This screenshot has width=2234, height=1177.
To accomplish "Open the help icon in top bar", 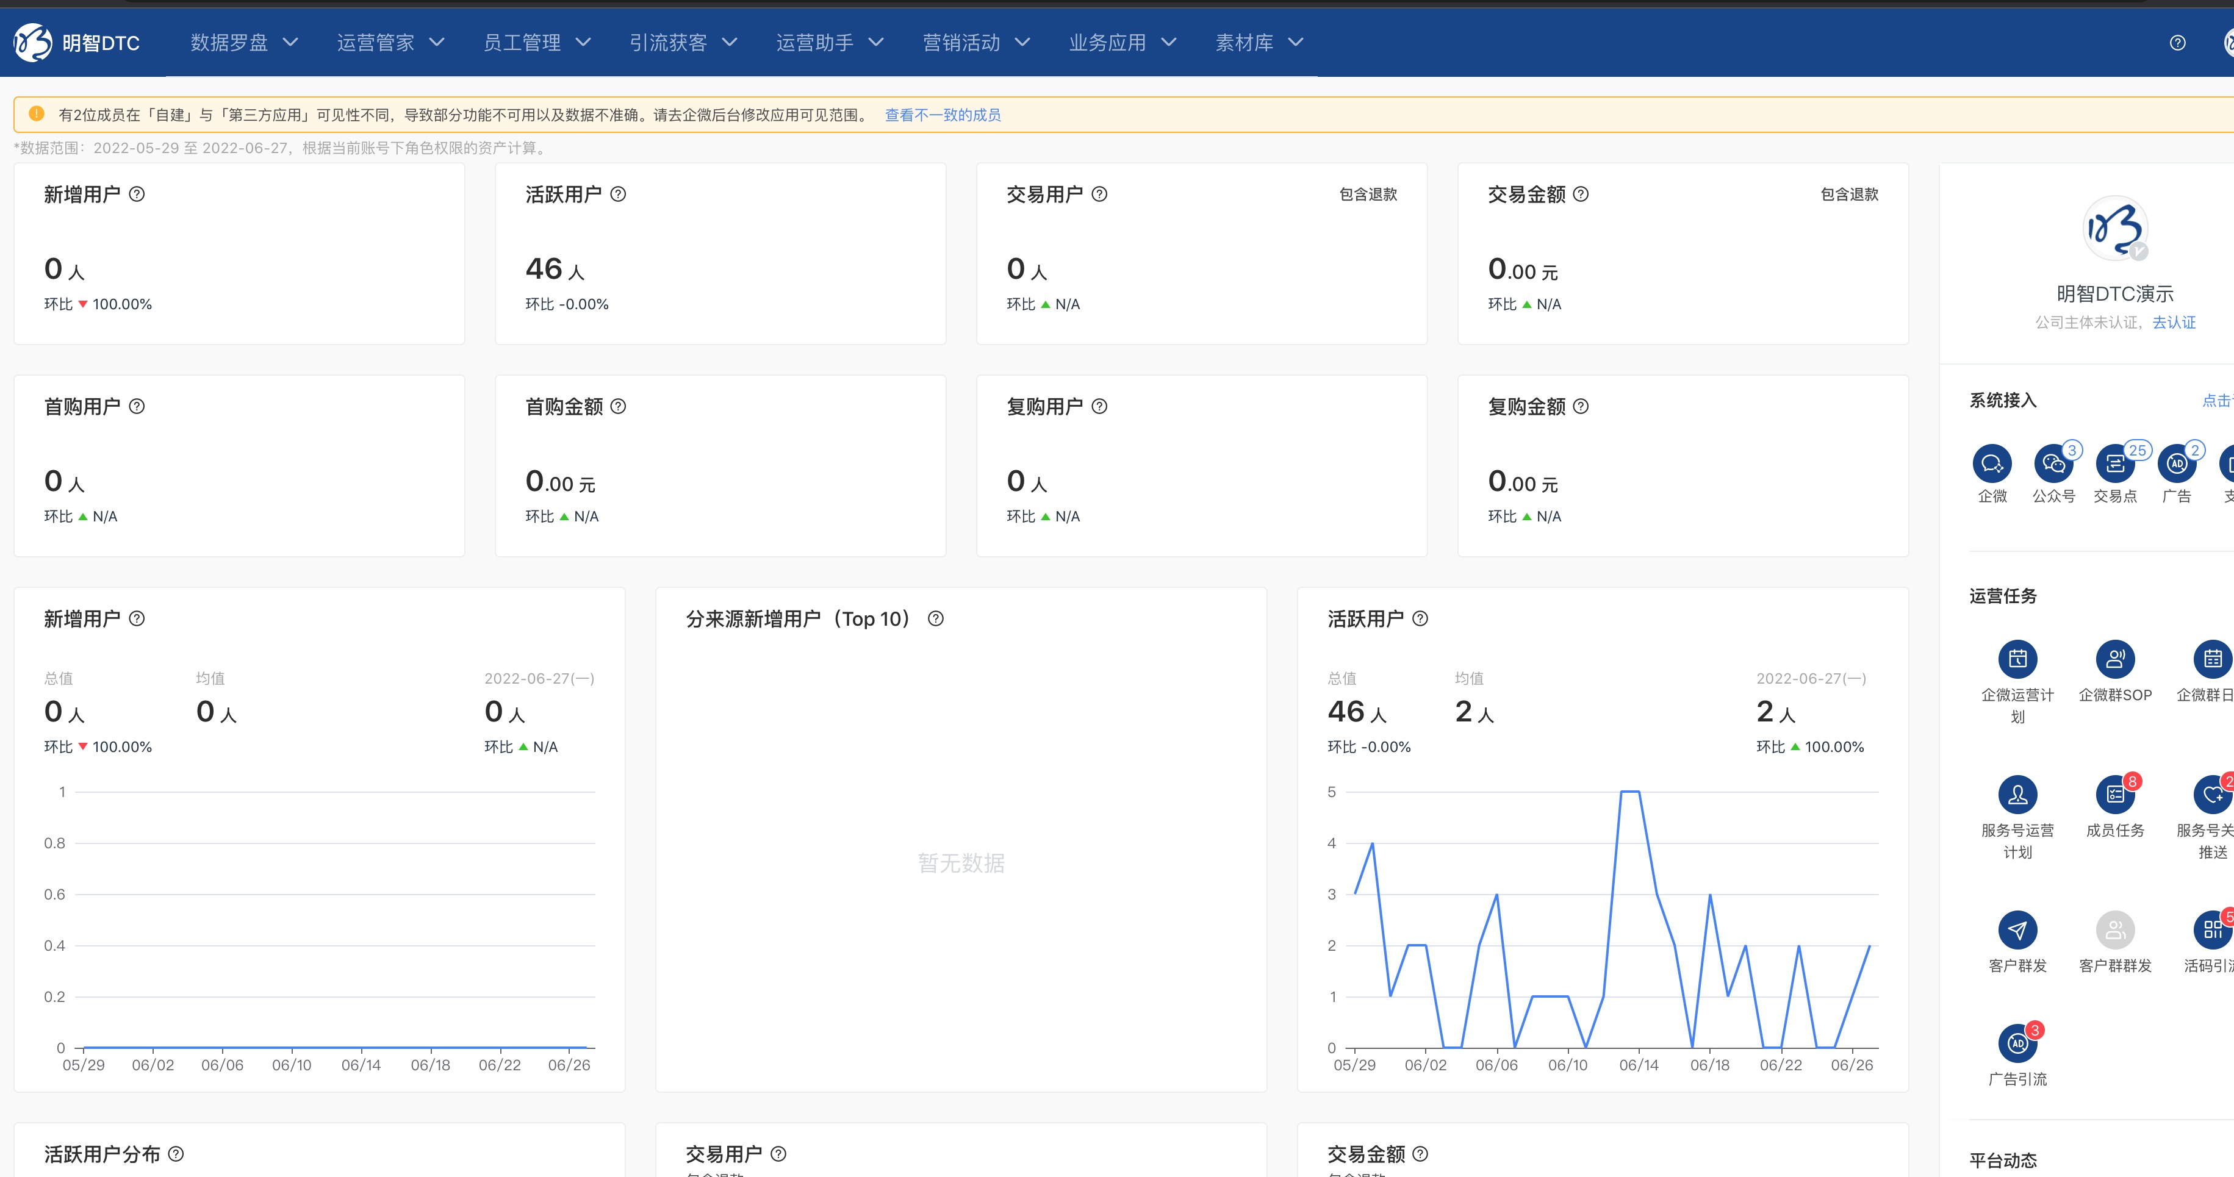I will pos(2178,43).
